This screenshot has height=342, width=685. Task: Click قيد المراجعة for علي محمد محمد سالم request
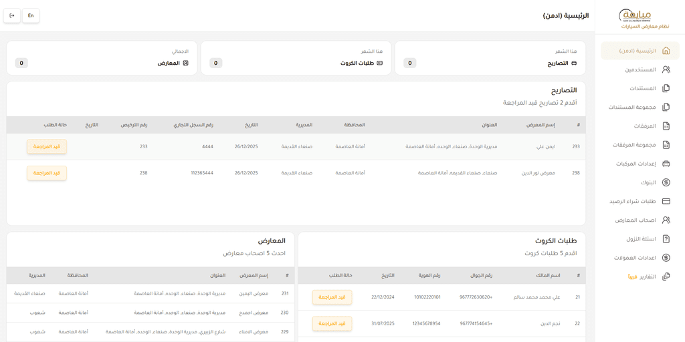tap(332, 297)
